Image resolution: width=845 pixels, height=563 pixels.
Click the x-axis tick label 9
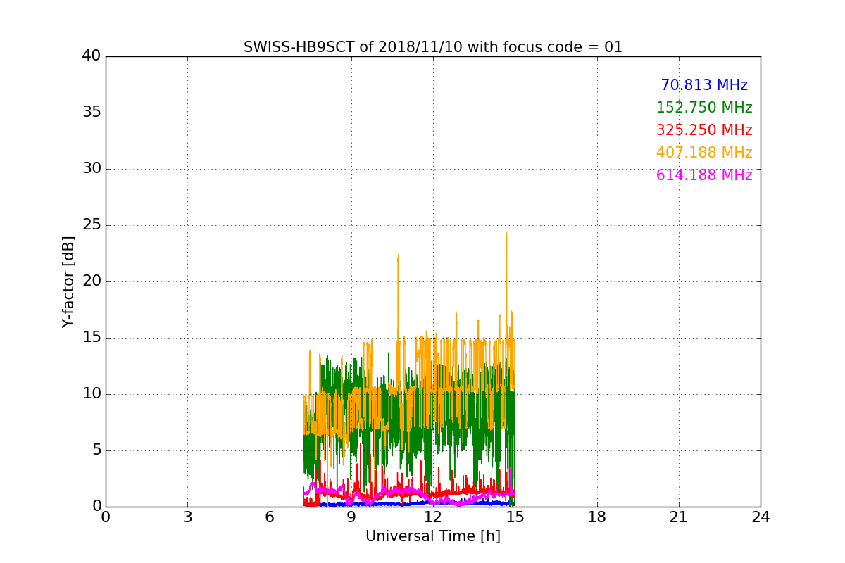pos(351,517)
